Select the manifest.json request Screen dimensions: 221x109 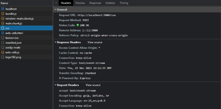(x=26, y=43)
